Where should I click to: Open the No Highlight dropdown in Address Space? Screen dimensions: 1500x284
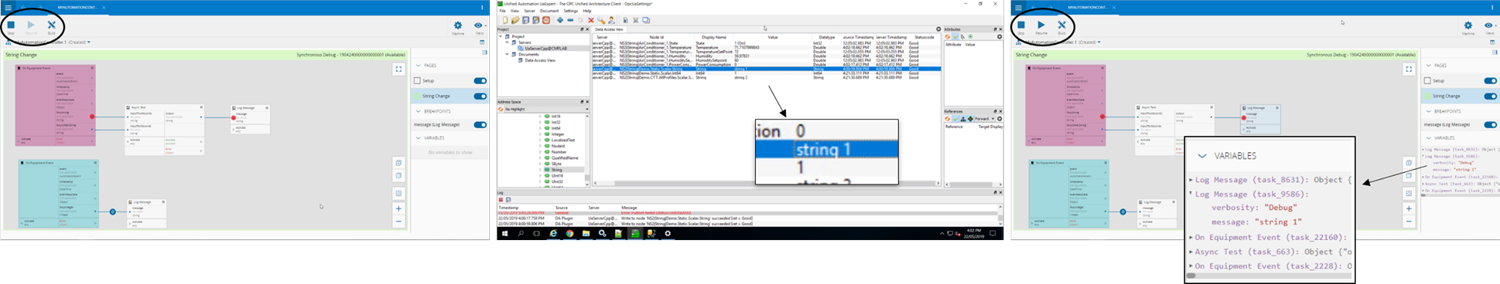[x=543, y=109]
